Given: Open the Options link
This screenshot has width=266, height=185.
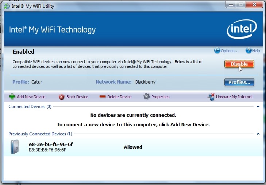Looking at the screenshot, I should pyautogui.click(x=230, y=51).
